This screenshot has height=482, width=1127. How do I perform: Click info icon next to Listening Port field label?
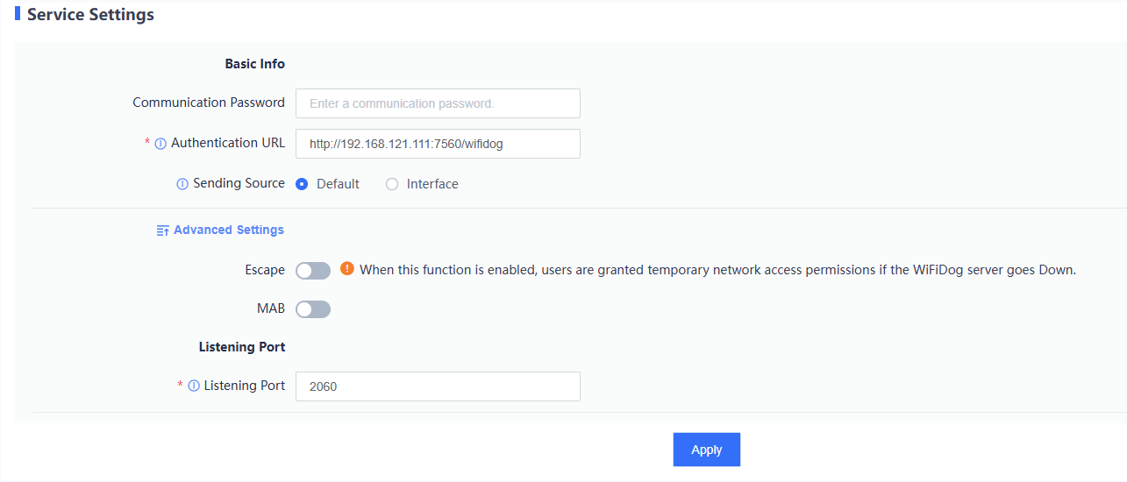pos(194,386)
